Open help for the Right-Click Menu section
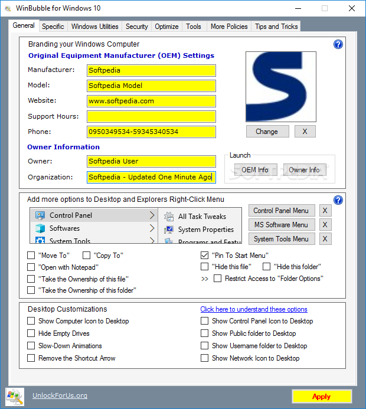The height and width of the screenshot is (409, 366). 338,200
